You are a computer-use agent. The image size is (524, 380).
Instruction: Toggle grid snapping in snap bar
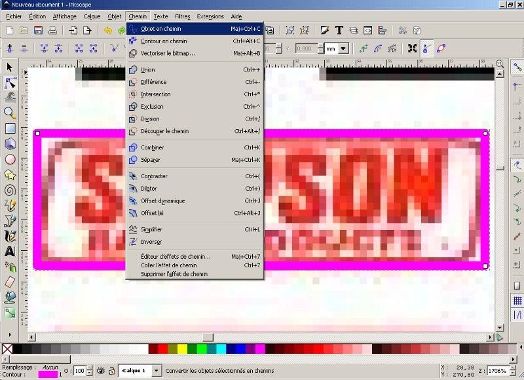coord(517,301)
